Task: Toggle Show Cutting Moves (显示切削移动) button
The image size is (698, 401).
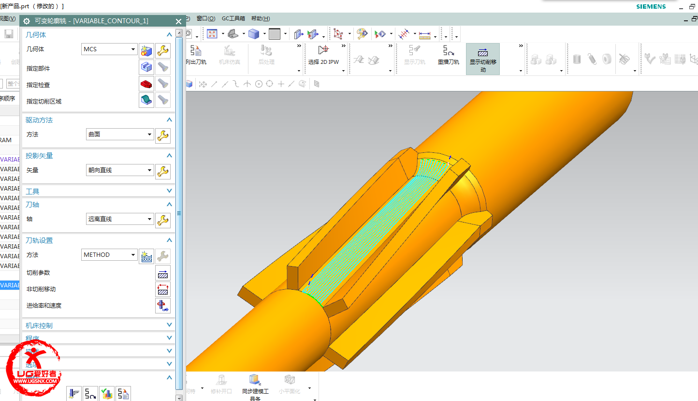Action: (x=483, y=59)
